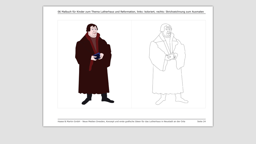Click the page number 'Seite 24'
Viewport: 256px width, 144px height.
[201, 122]
